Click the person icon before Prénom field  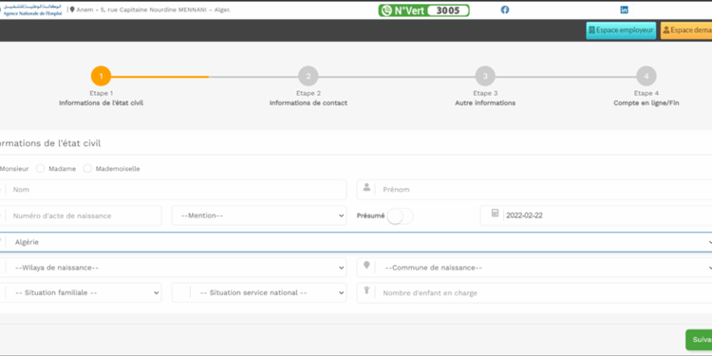(x=366, y=187)
